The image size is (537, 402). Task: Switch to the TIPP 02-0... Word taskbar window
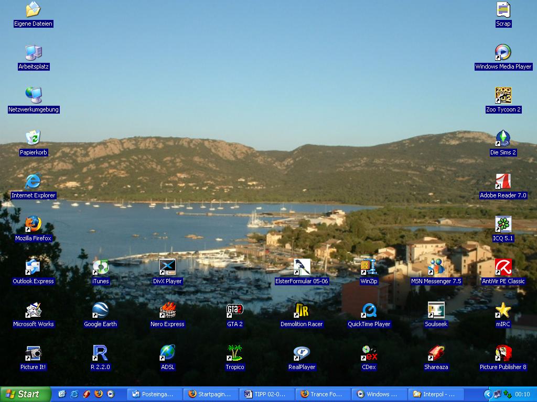click(265, 394)
